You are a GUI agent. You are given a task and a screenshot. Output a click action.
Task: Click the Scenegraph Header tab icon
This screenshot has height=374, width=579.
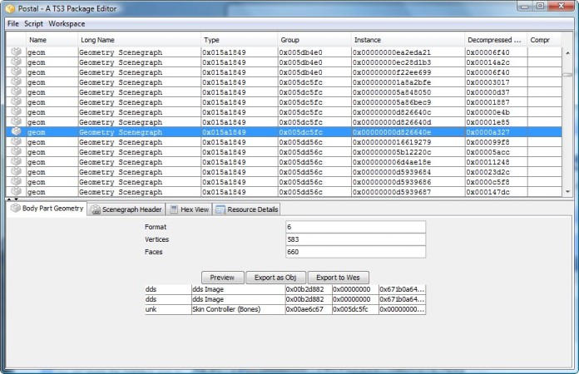coord(96,209)
